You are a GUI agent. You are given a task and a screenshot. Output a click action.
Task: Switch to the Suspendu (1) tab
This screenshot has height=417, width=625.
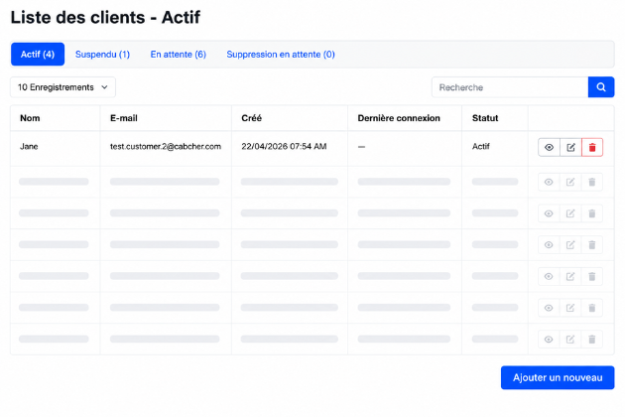coord(102,55)
